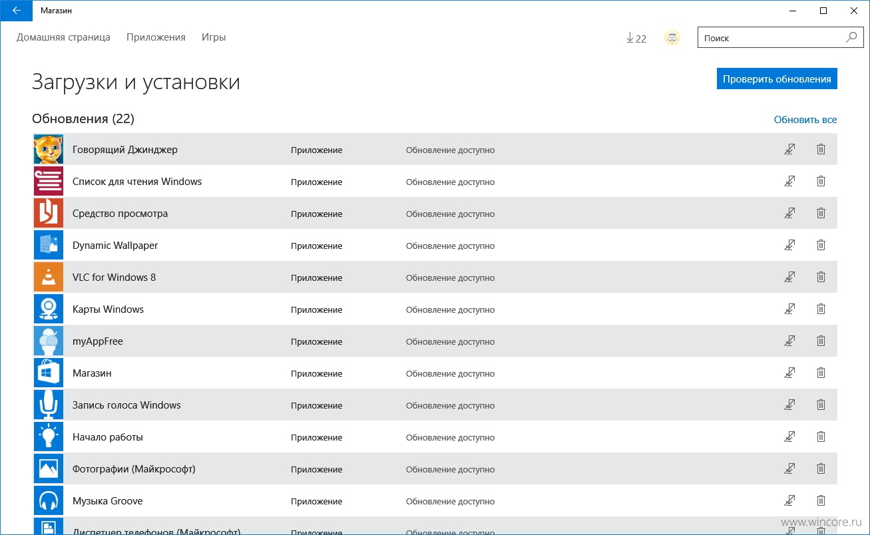Delete Запись голоса Windows update
This screenshot has height=535, width=870.
point(821,405)
